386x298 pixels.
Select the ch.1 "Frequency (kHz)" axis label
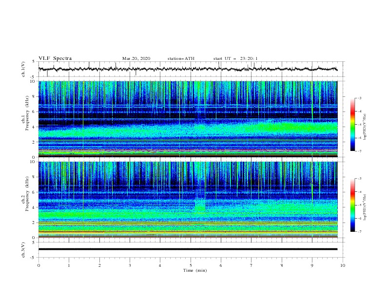point(27,113)
